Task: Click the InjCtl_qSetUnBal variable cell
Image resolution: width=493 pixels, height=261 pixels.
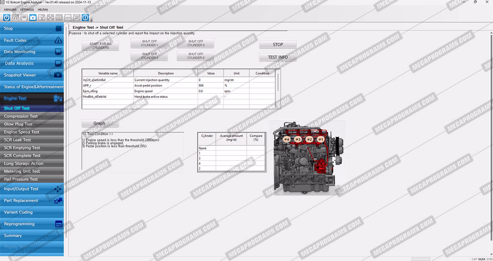Action: [x=108, y=80]
